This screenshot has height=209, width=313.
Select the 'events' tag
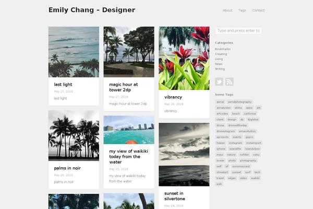pyautogui.click(x=237, y=137)
